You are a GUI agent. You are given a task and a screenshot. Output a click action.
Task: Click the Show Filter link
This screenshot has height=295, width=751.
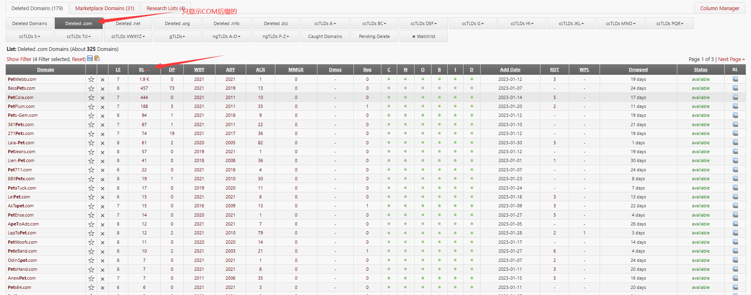(19, 59)
